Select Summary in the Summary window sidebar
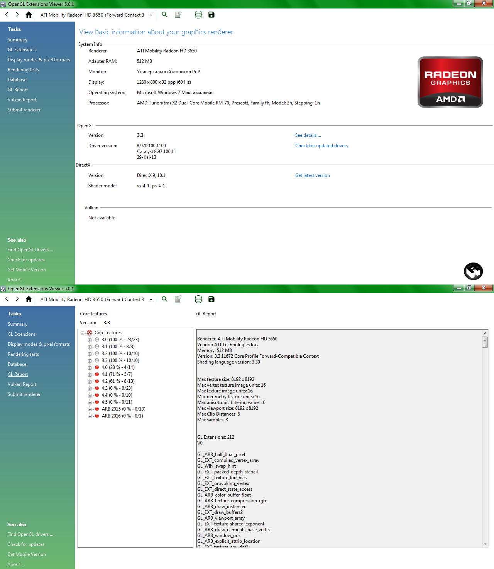Screen dimensions: 494x569 point(17,40)
